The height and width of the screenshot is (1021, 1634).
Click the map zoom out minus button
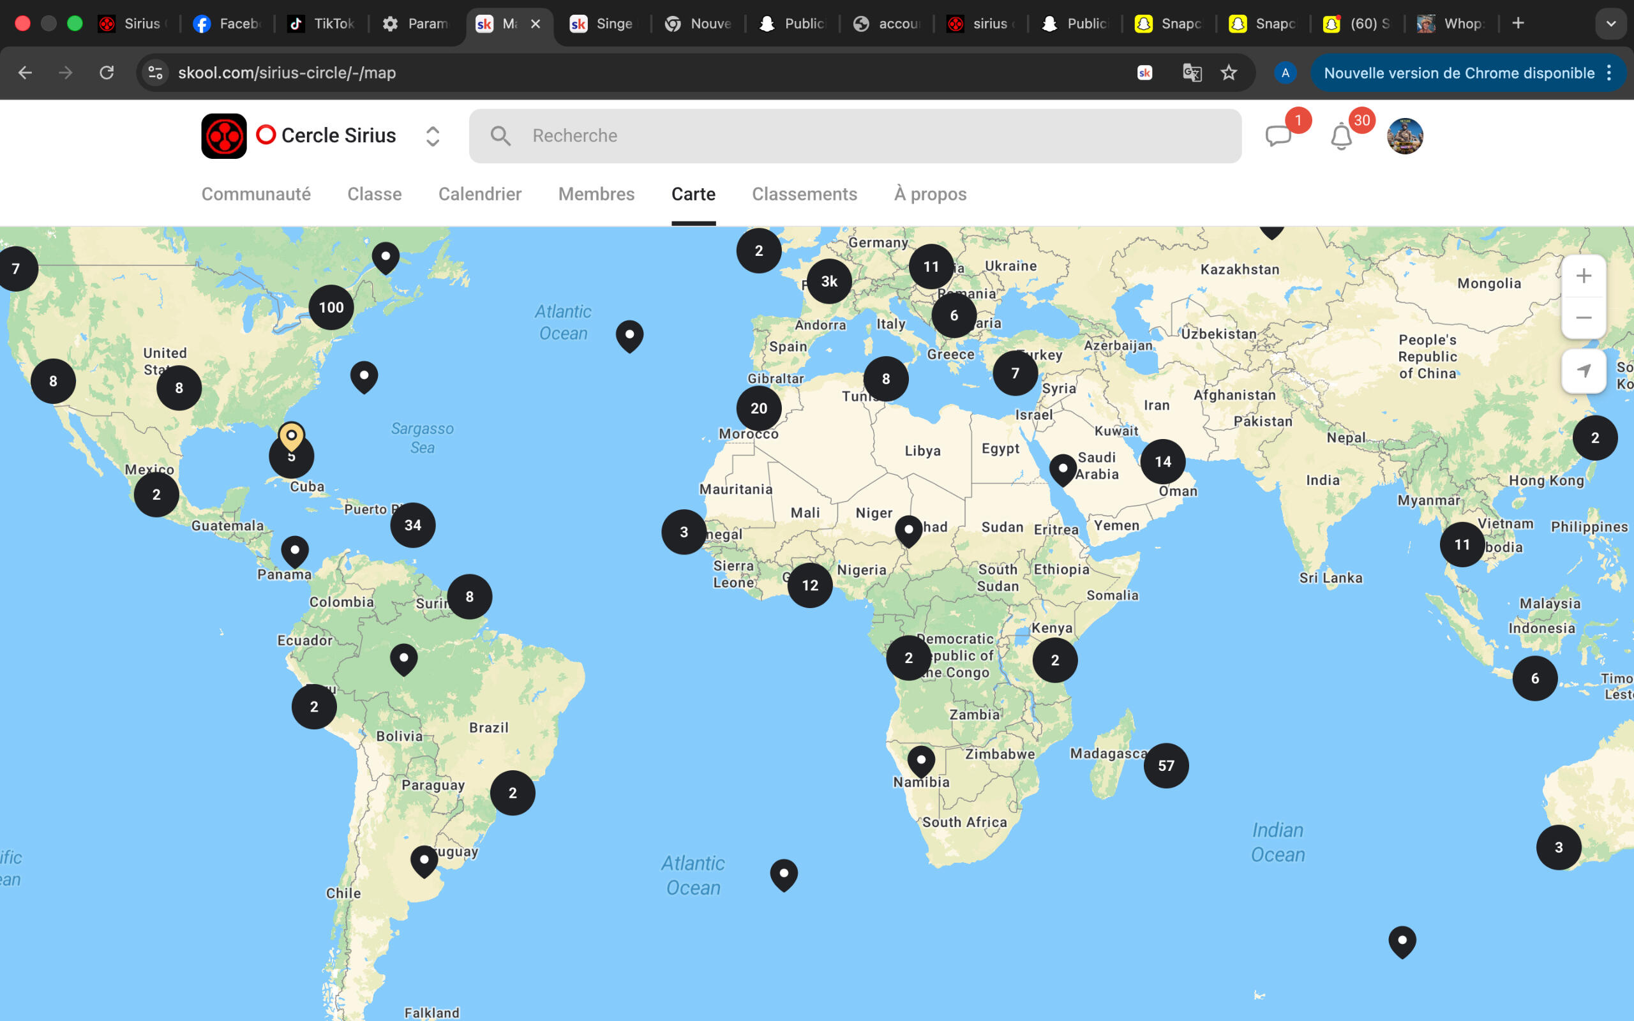(x=1584, y=317)
